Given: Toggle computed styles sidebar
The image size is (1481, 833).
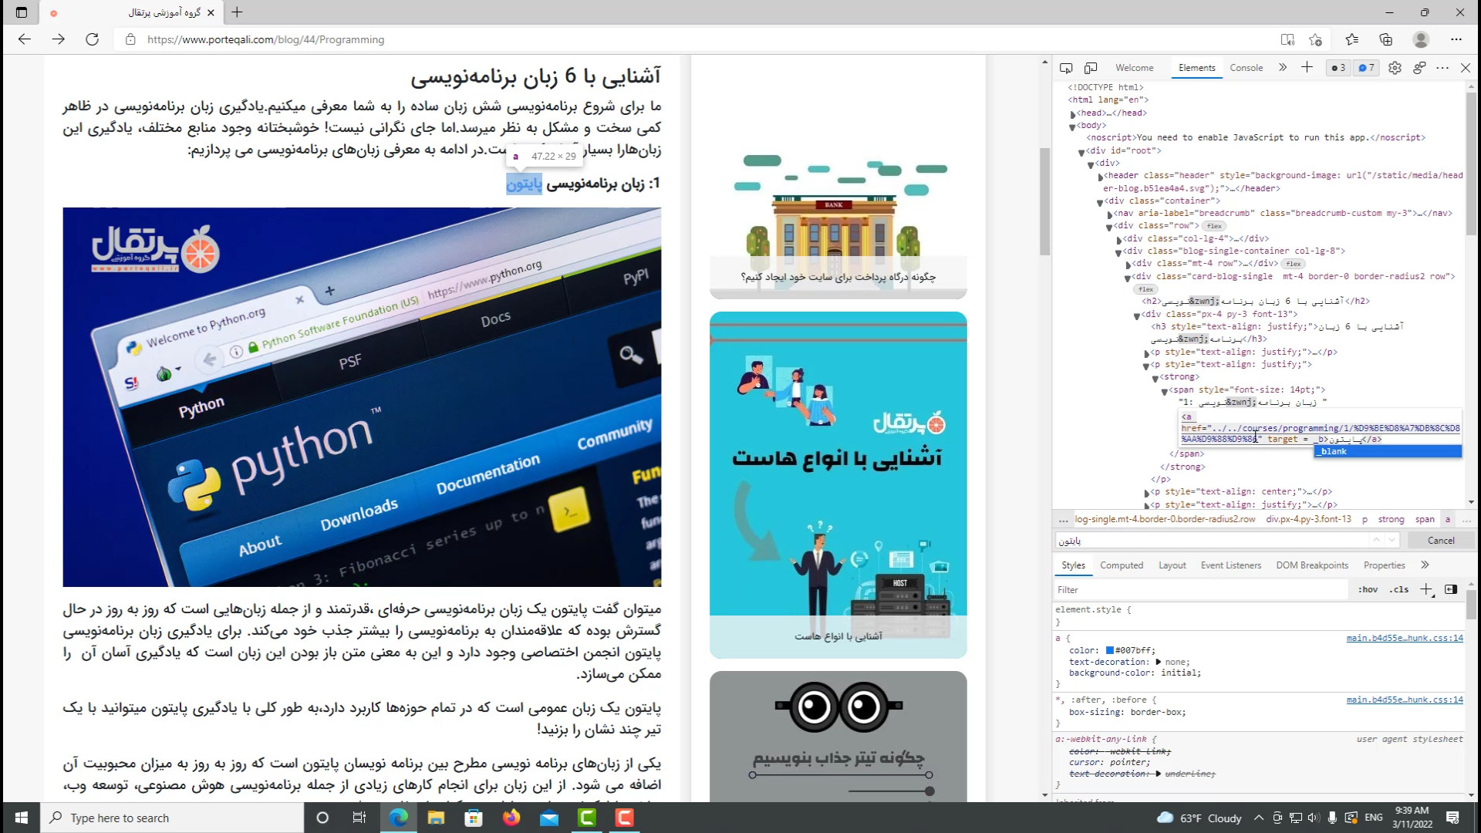Looking at the screenshot, I should tap(1451, 589).
